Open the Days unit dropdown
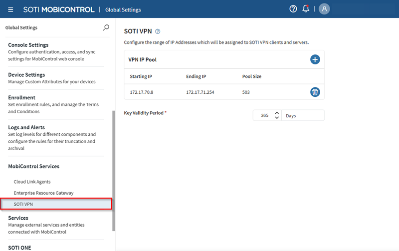The image size is (399, 251). point(303,116)
